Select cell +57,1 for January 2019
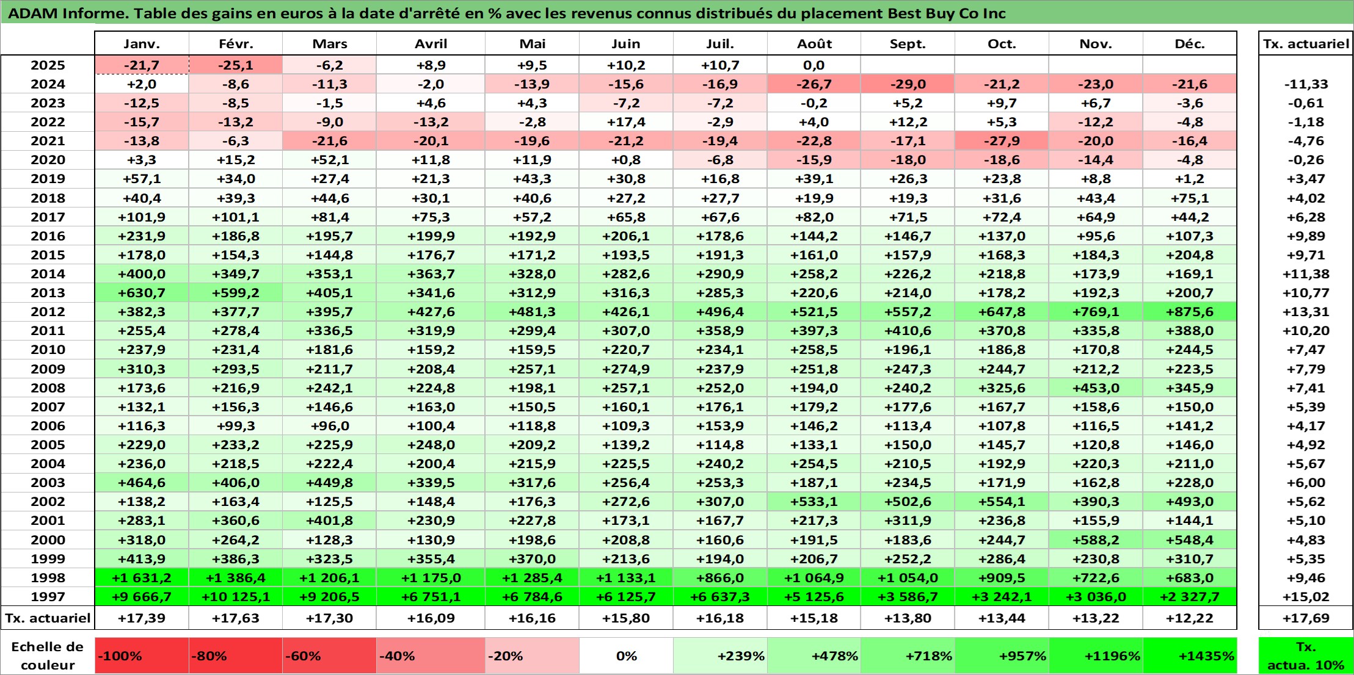The height and width of the screenshot is (675, 1354). pos(142,179)
